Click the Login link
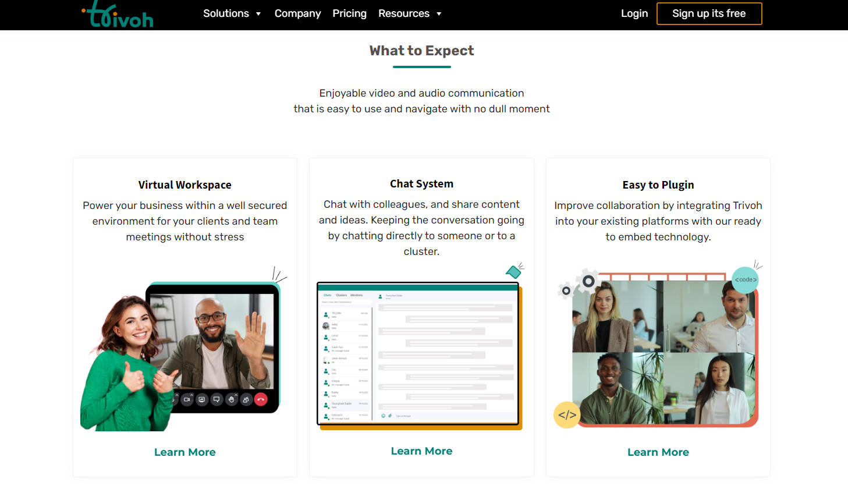 [634, 13]
